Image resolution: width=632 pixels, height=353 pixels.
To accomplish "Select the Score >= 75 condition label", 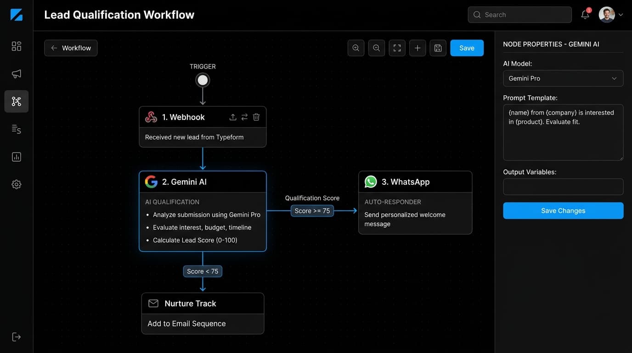I will coord(312,211).
